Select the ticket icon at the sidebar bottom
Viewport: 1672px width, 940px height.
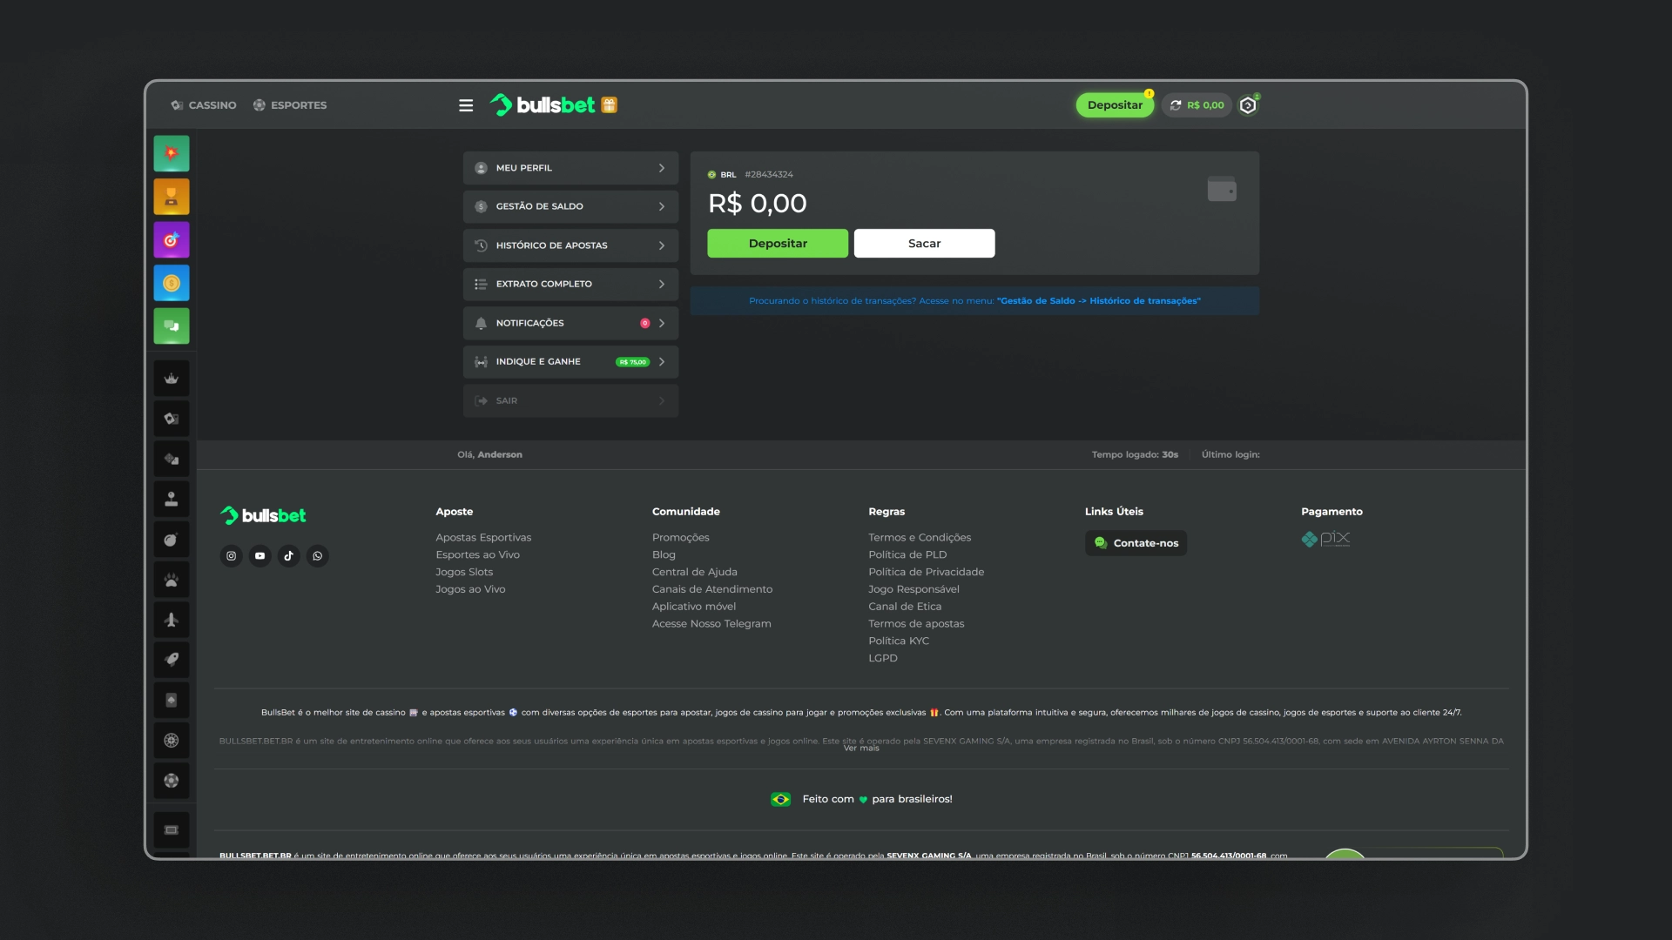click(172, 829)
